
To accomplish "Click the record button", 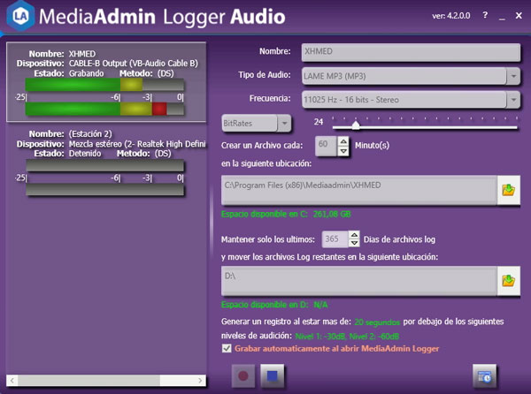I will coord(244,375).
